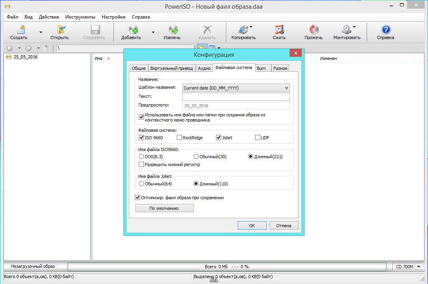428x284 pixels.
Task: Start burning with the Прожечь icon
Action: [314, 30]
